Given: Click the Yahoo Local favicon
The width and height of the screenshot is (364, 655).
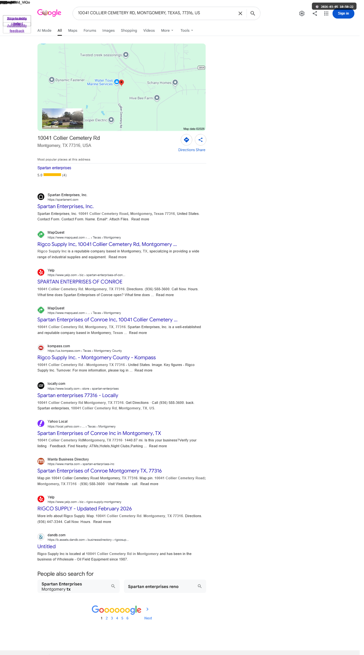Looking at the screenshot, I should click(x=41, y=423).
